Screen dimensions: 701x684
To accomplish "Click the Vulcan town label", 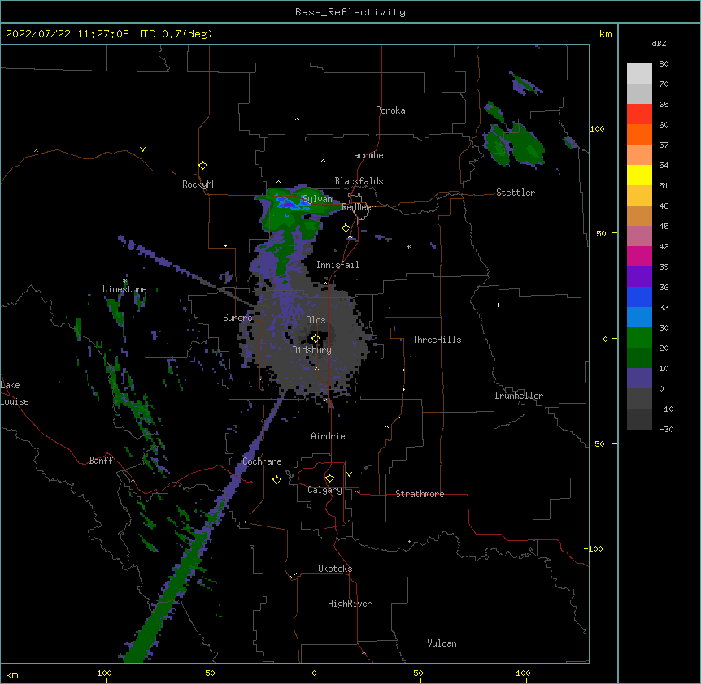I will (x=442, y=643).
